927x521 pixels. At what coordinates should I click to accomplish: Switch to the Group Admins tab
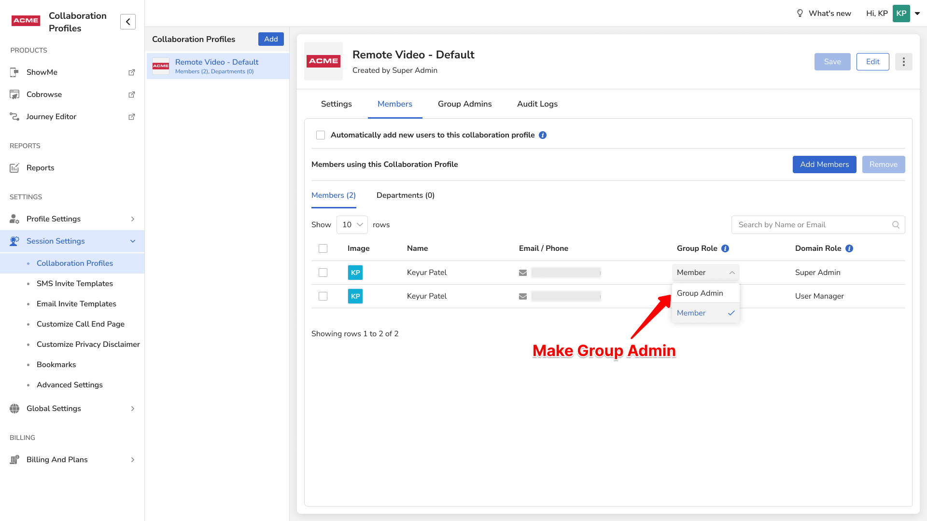[x=464, y=104]
